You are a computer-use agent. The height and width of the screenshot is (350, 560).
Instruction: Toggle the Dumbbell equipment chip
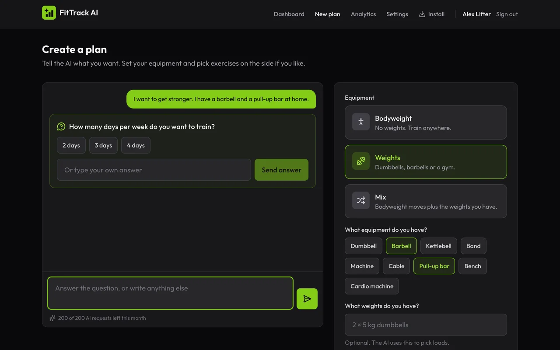364,246
